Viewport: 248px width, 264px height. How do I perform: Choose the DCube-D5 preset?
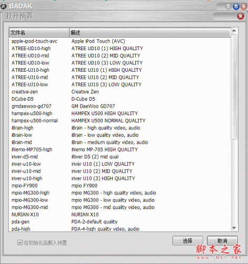(x=23, y=99)
